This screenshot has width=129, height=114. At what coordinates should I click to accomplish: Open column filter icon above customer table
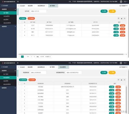118,19
